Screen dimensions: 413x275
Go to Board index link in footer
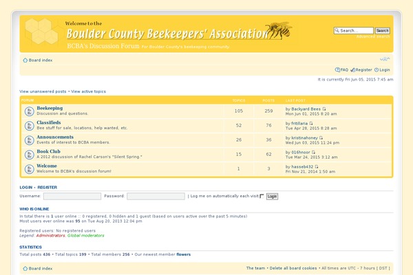coord(41,269)
